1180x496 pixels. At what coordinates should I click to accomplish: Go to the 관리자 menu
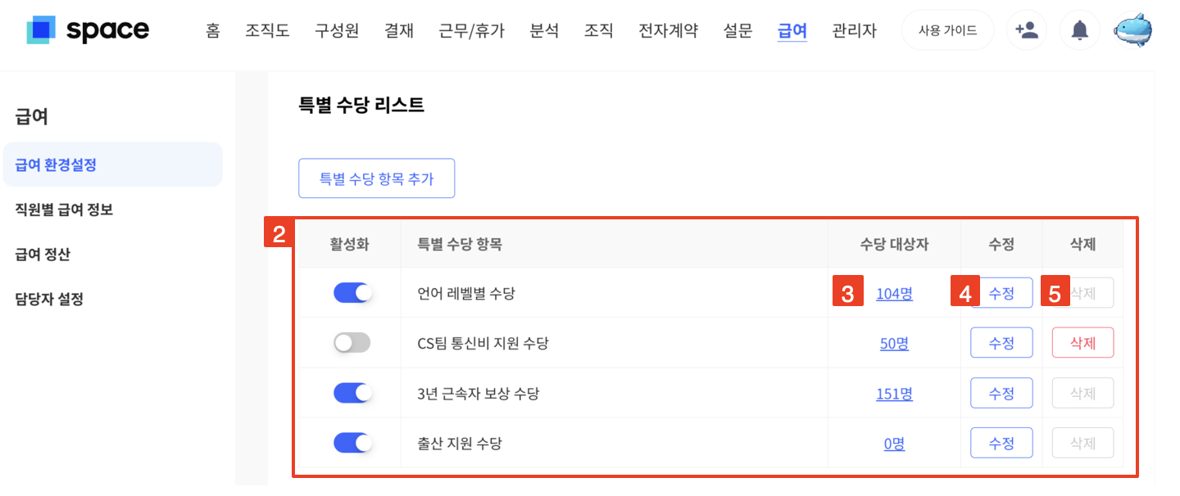(854, 31)
